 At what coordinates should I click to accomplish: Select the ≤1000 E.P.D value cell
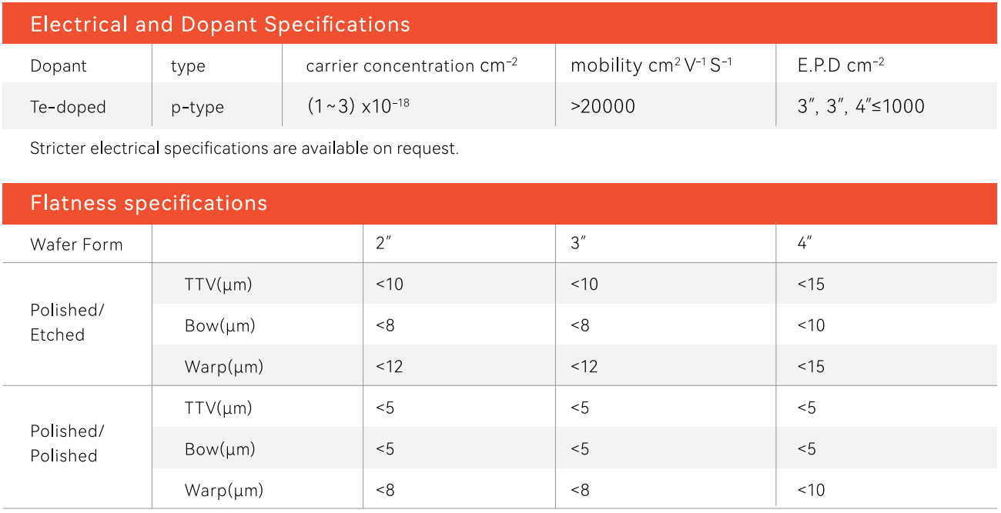[x=861, y=107]
